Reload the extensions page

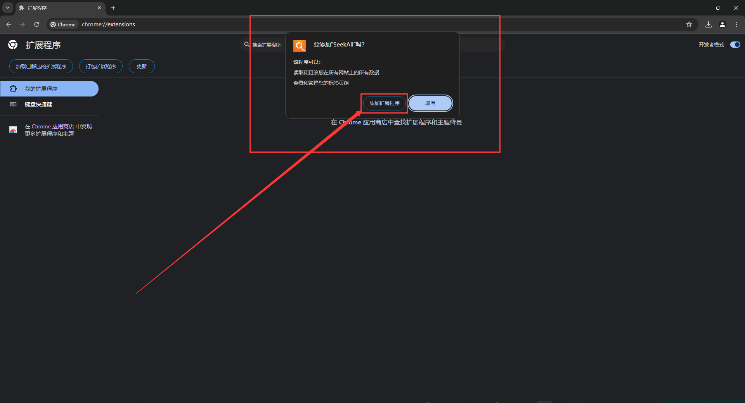click(36, 24)
